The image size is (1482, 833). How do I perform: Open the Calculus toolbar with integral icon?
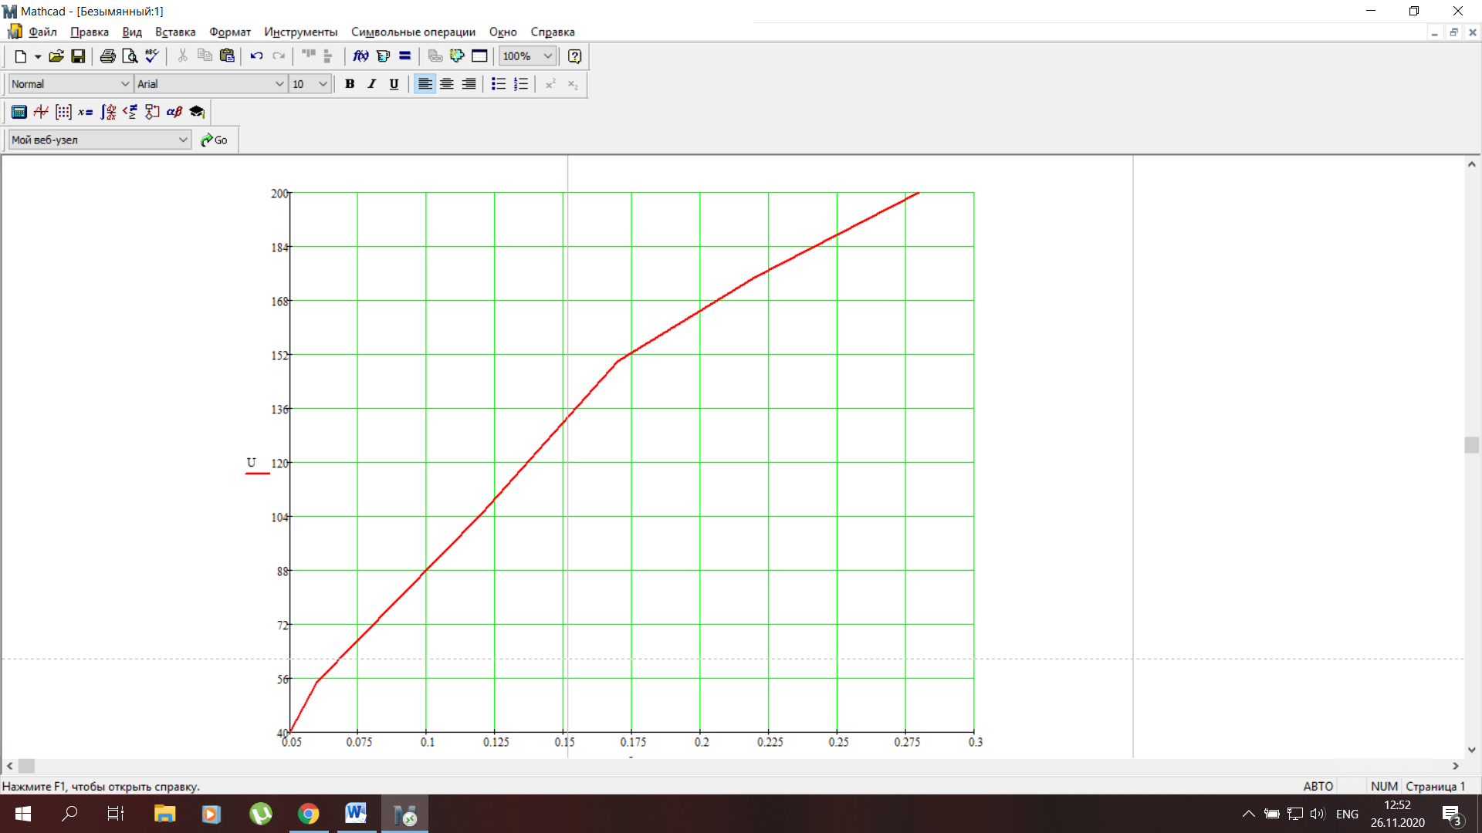tap(108, 112)
